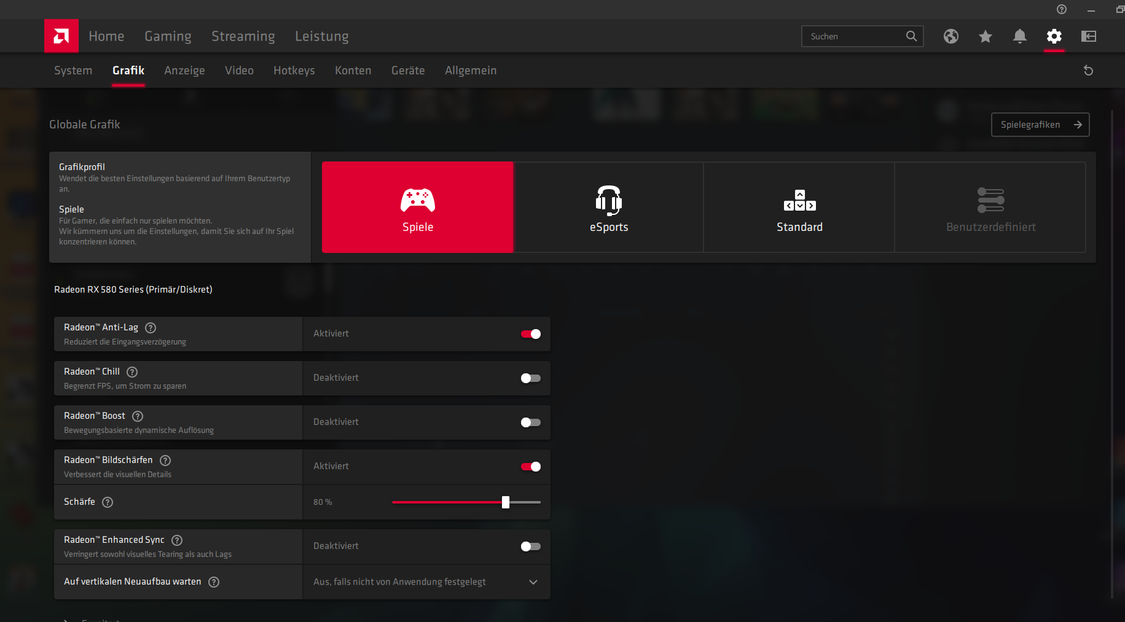Disable Radeon Bildschärfen toggle
Screen dimensions: 1125x622
[531, 467]
